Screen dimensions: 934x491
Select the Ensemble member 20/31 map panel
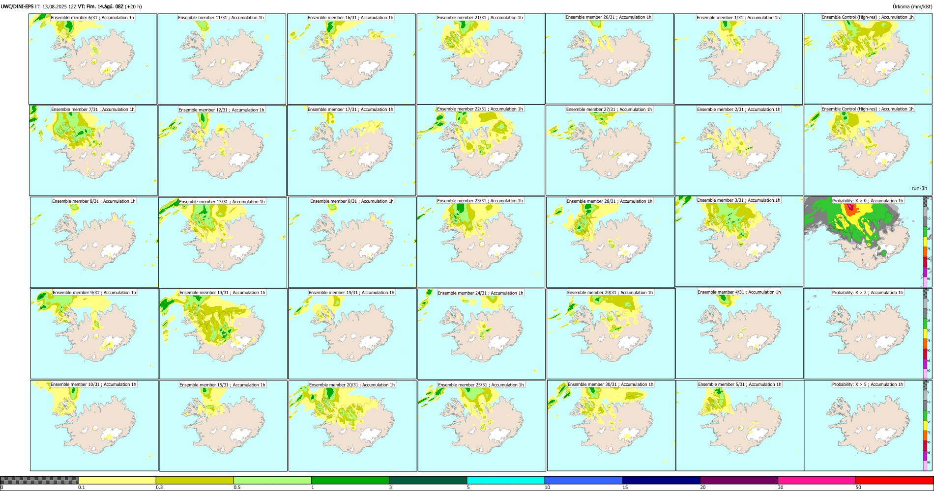coord(352,426)
